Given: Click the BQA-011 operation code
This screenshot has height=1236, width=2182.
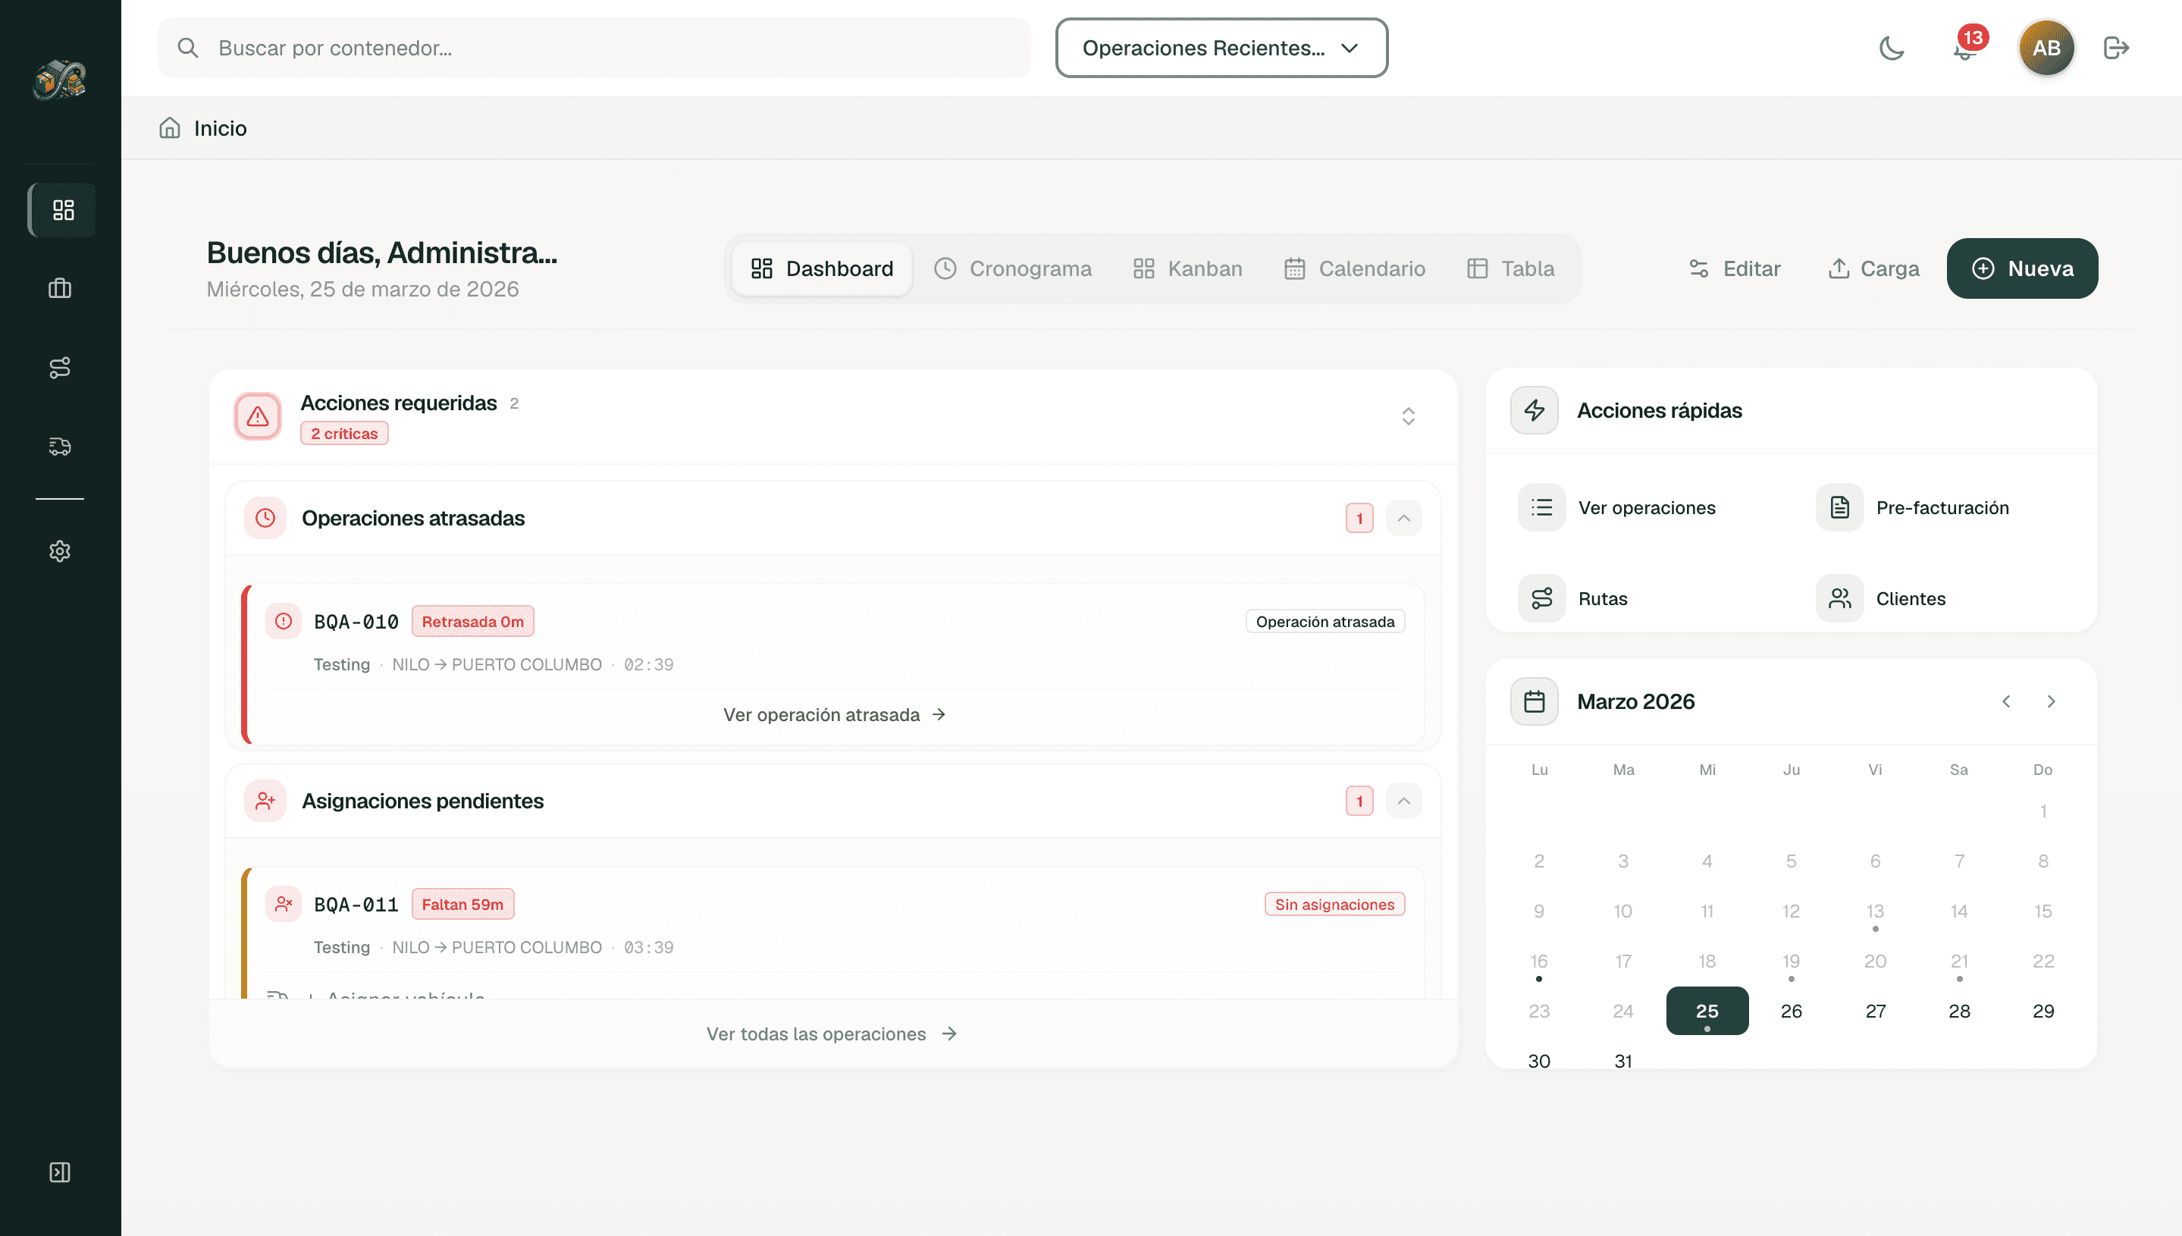Looking at the screenshot, I should click(356, 904).
